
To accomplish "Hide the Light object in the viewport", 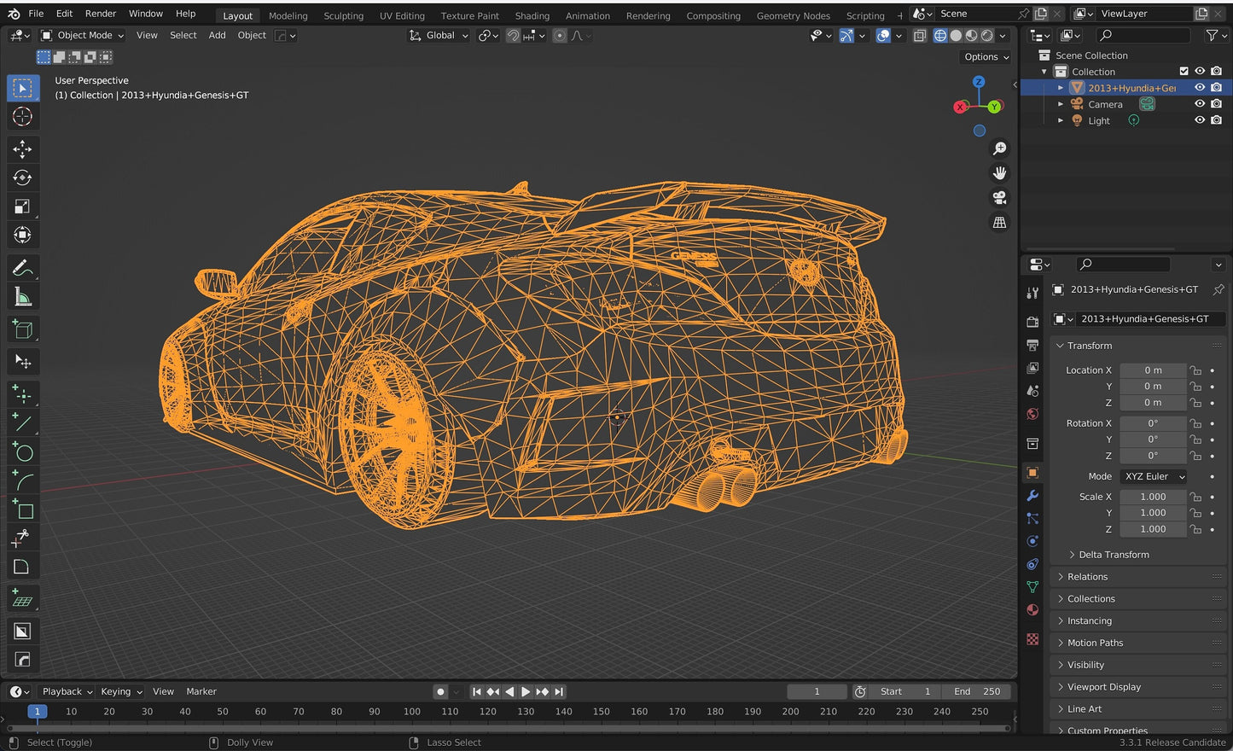I will [1200, 119].
